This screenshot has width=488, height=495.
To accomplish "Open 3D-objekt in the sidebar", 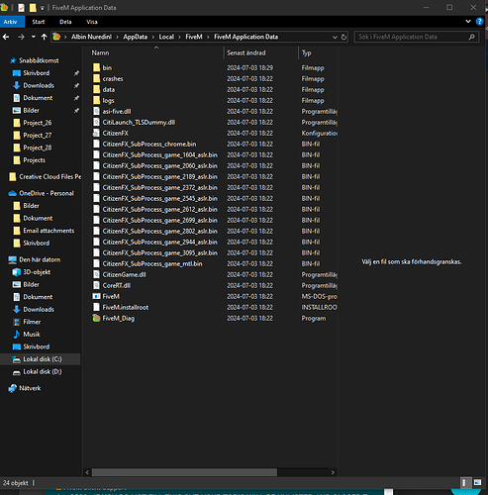I will 37,272.
